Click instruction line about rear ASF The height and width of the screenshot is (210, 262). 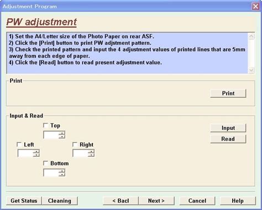[x=81, y=37]
